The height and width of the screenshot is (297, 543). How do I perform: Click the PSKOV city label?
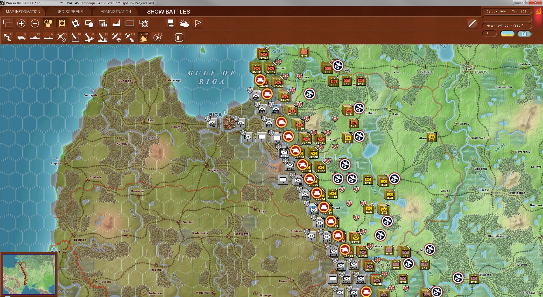click(481, 72)
